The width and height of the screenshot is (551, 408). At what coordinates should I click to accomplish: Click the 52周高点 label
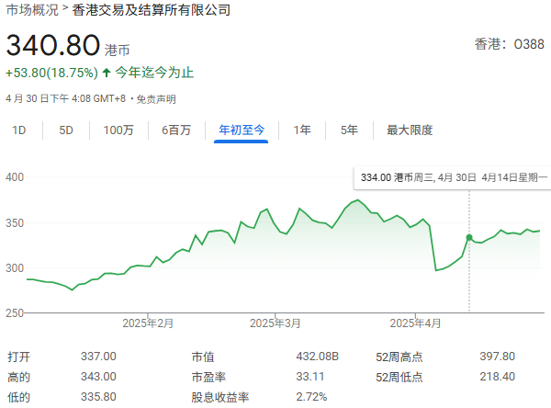click(x=399, y=357)
